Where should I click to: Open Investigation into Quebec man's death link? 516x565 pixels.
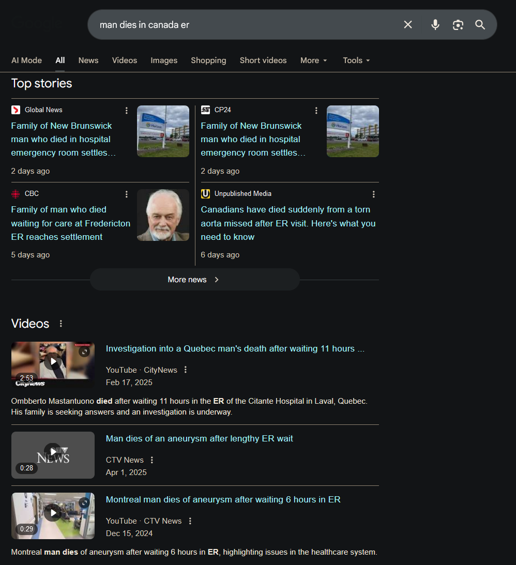(235, 348)
